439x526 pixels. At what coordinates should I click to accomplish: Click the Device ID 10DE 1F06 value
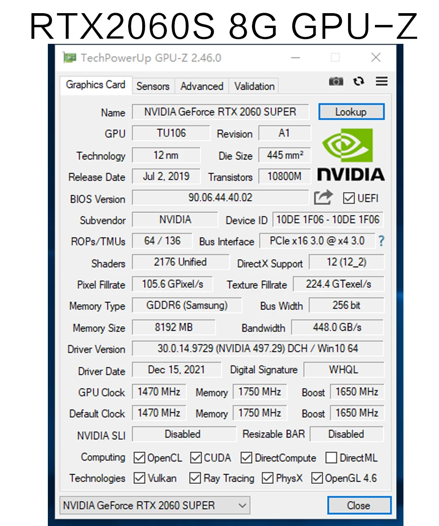[x=328, y=220]
